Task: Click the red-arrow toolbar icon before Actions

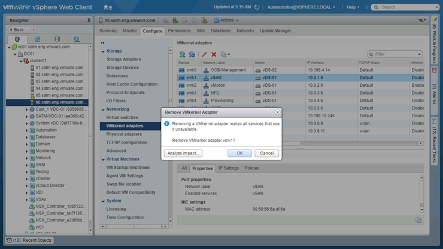Action: pyautogui.click(x=204, y=20)
